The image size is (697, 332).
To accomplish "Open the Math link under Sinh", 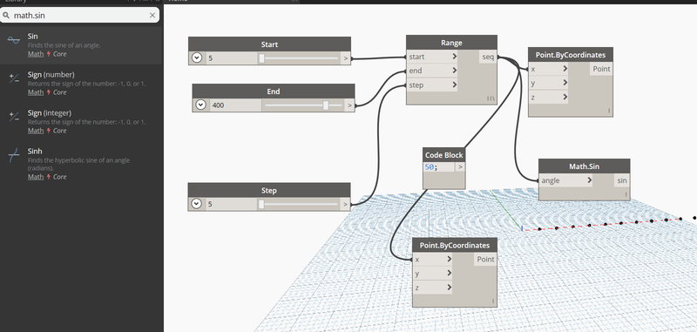I will click(x=36, y=177).
